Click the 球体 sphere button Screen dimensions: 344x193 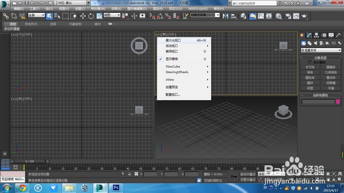pos(310,72)
